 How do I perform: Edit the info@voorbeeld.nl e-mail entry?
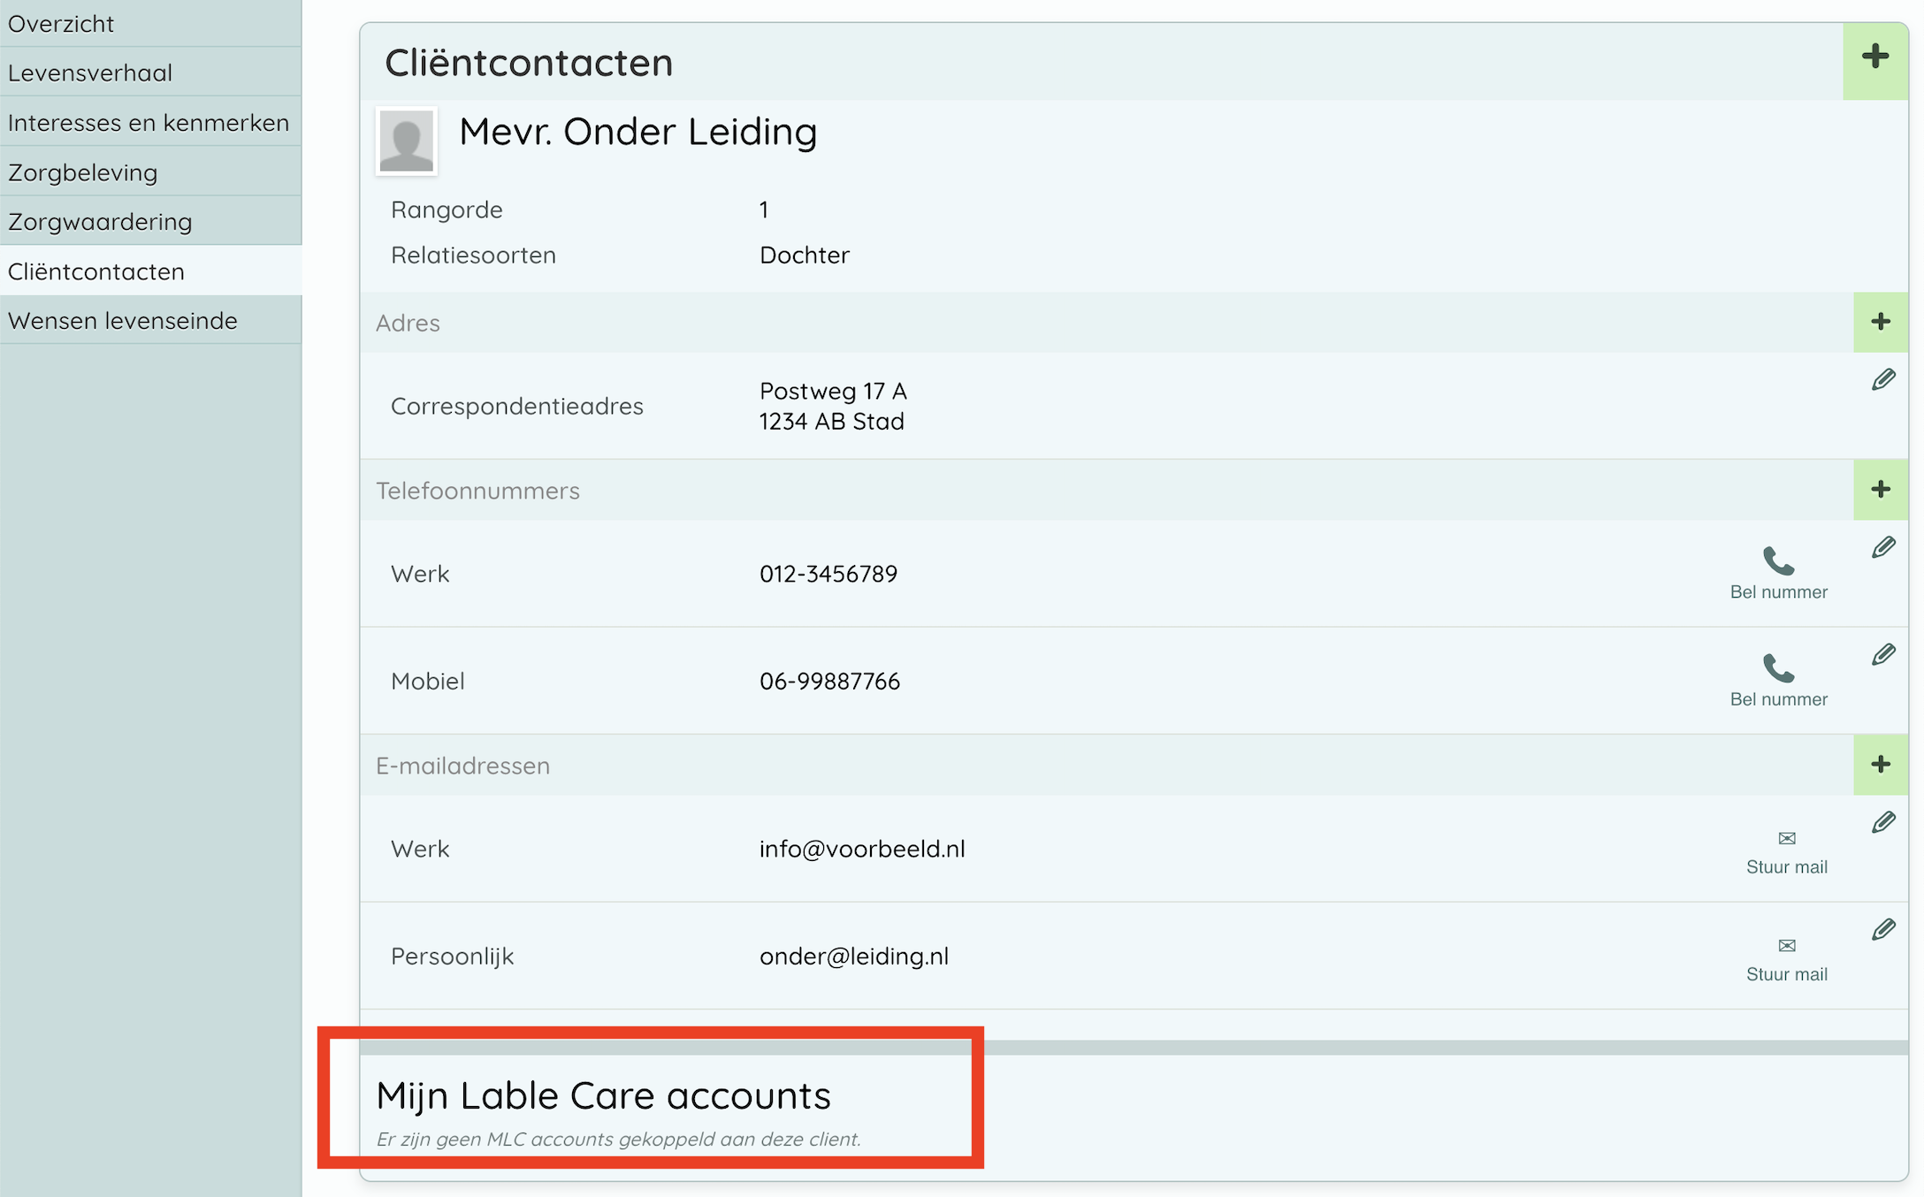(x=1883, y=823)
